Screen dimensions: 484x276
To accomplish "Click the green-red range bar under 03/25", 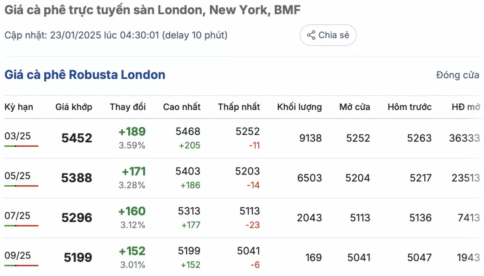I will (x=21, y=146).
